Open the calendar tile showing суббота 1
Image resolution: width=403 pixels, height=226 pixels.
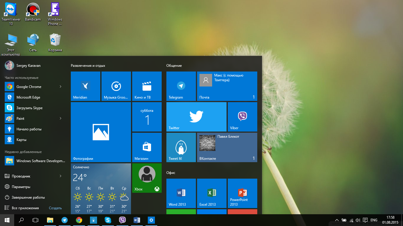pos(147,117)
